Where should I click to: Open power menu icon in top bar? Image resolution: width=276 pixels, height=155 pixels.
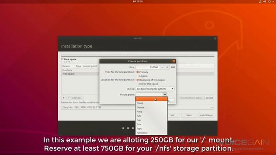pyautogui.click(x=270, y=1)
